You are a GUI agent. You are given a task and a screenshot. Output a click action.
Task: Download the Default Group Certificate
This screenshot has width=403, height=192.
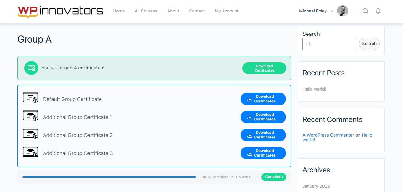pos(263,99)
